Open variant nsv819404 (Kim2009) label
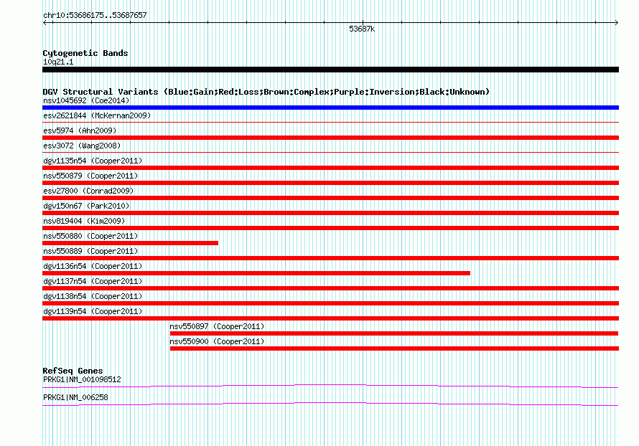 [84, 221]
